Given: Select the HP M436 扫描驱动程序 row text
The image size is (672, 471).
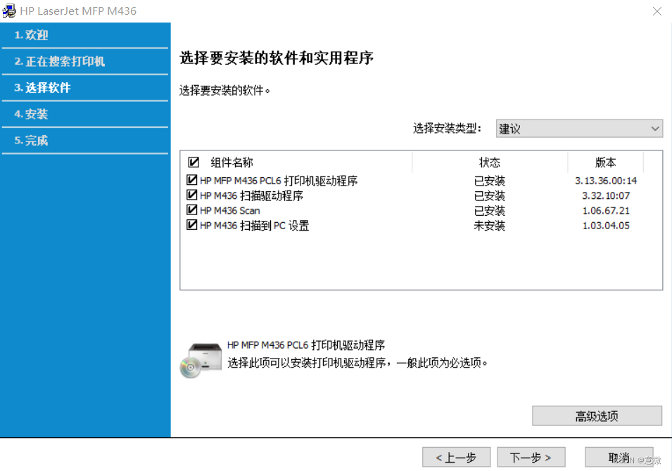Looking at the screenshot, I should click(x=252, y=195).
